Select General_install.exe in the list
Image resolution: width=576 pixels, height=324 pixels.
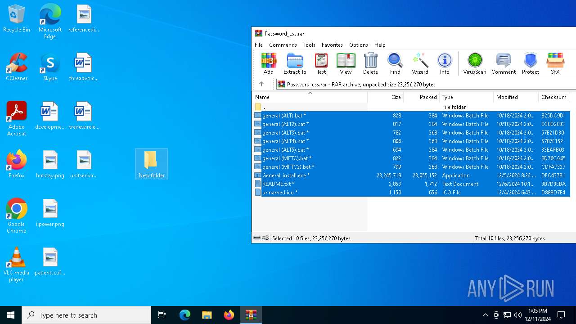pos(411,175)
